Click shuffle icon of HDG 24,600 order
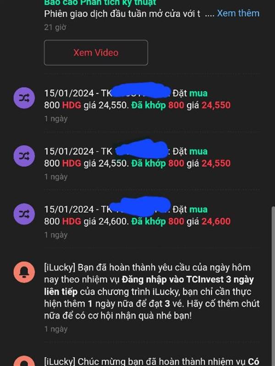 pos(24,214)
